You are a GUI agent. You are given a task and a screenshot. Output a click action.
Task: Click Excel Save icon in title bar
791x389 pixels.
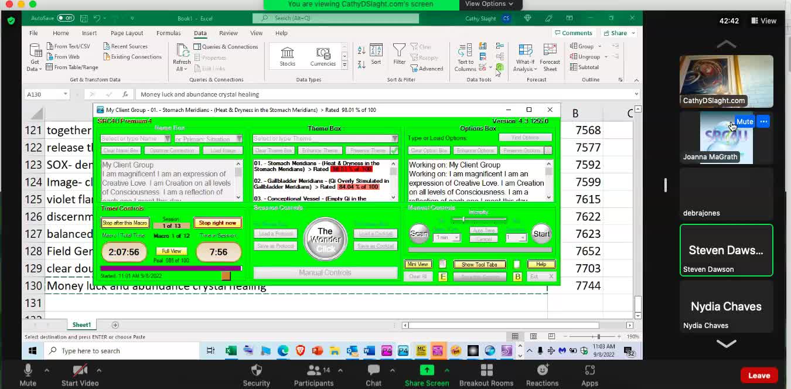(84, 18)
